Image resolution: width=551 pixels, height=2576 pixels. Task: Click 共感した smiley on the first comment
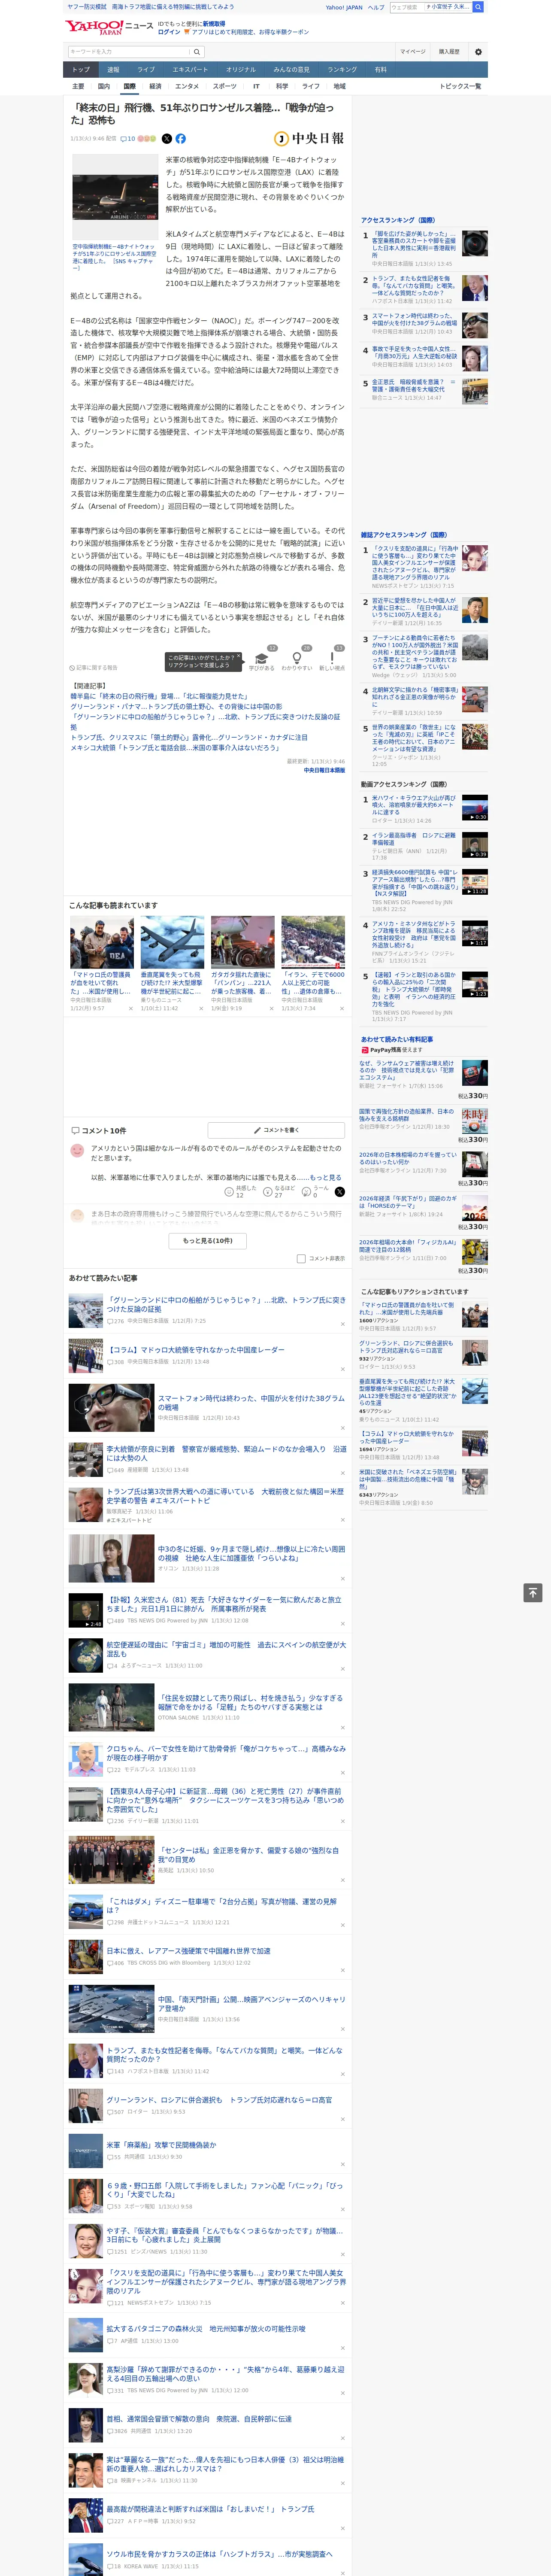pos(229,1192)
